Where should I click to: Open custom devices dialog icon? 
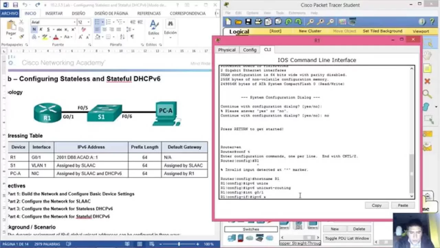click(x=352, y=22)
